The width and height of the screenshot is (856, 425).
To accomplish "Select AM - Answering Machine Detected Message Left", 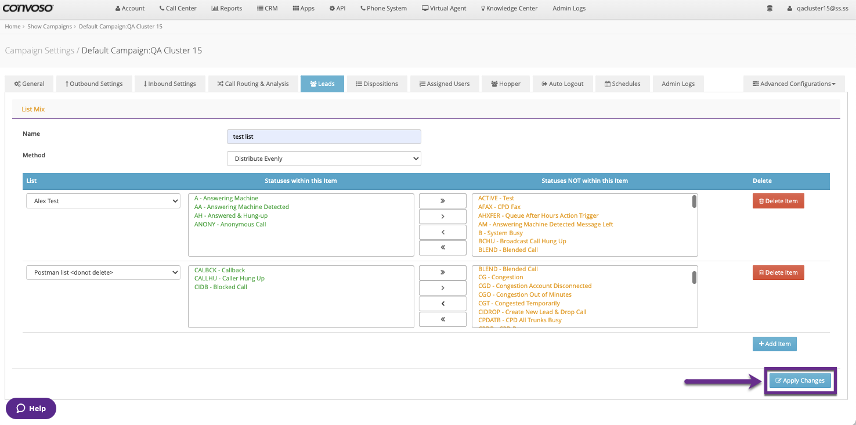I will click(546, 224).
